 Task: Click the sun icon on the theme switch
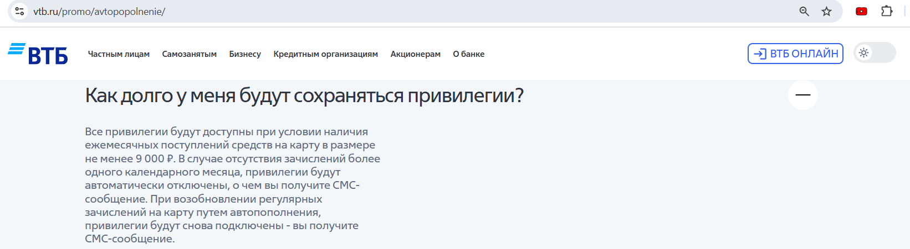coord(863,53)
